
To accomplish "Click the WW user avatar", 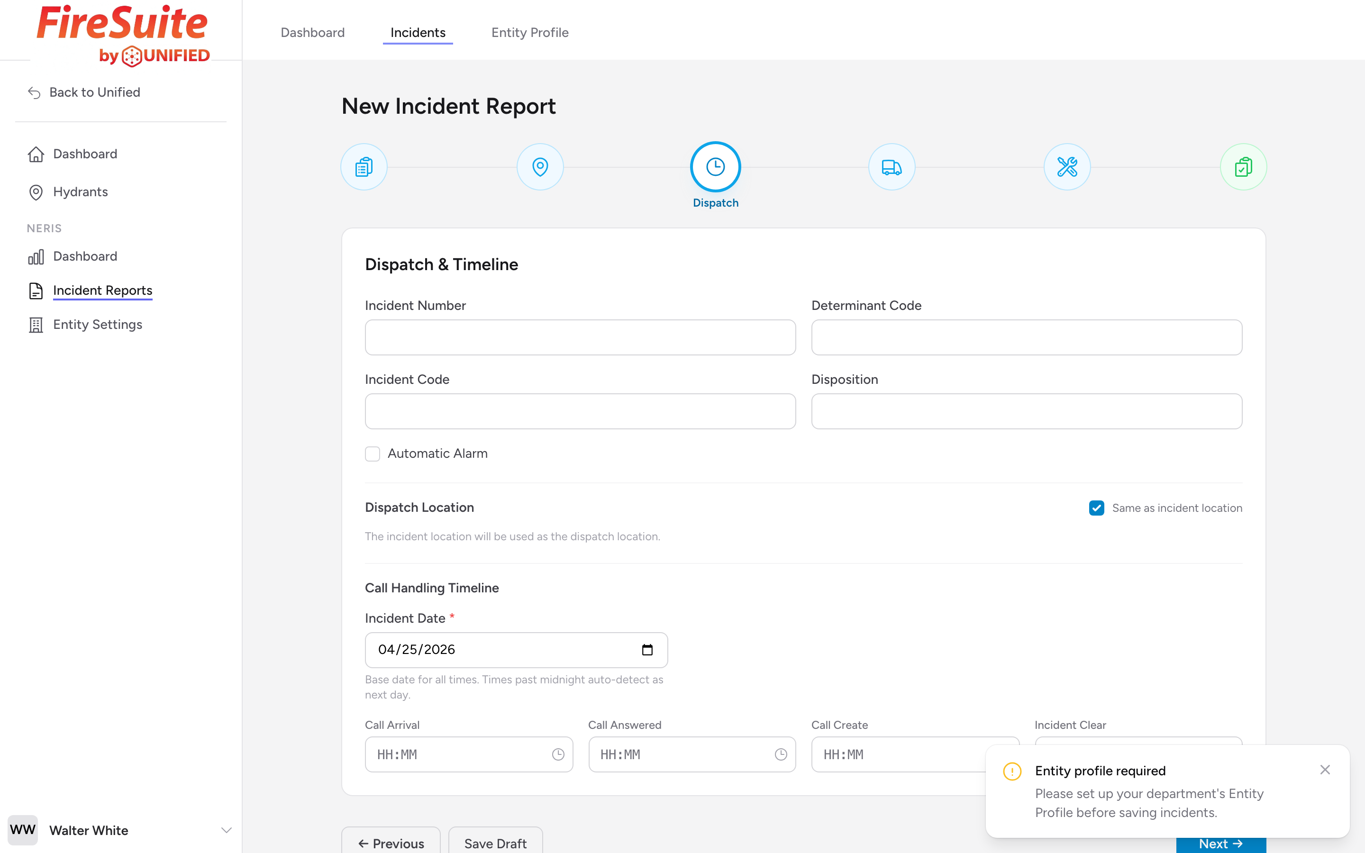I will pyautogui.click(x=23, y=830).
